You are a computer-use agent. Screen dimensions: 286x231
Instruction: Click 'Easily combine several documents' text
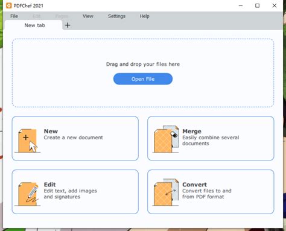click(211, 141)
